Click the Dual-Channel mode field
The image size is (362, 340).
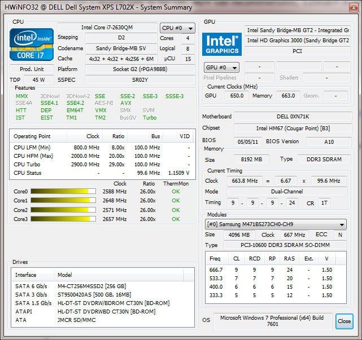(287, 192)
